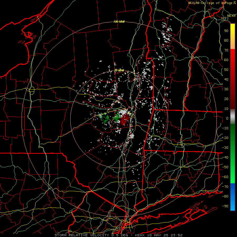Click the '60' value on the velocity scale
Screen dimensions: 237x237
(226, 60)
